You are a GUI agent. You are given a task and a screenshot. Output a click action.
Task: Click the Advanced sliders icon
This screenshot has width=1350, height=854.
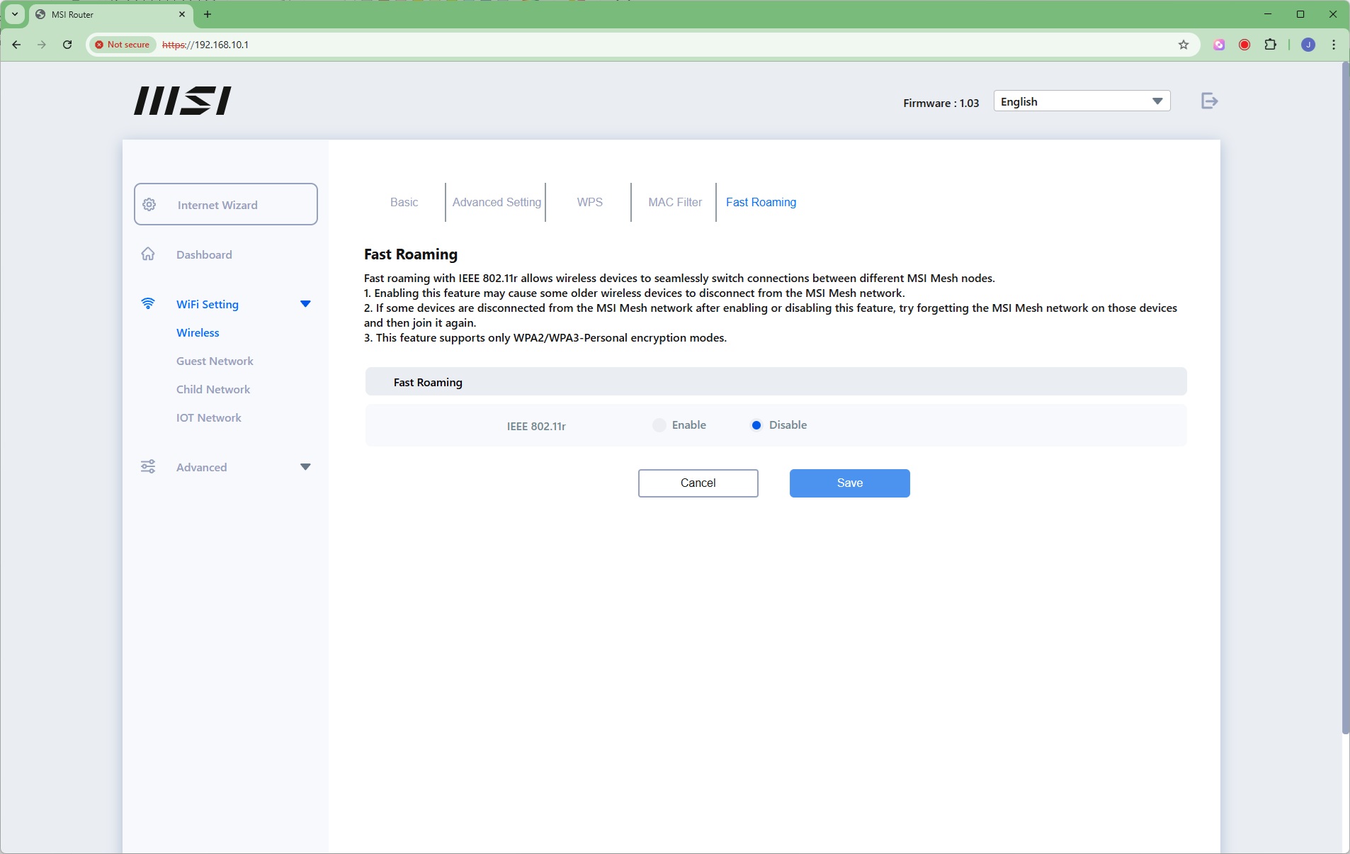coord(148,467)
